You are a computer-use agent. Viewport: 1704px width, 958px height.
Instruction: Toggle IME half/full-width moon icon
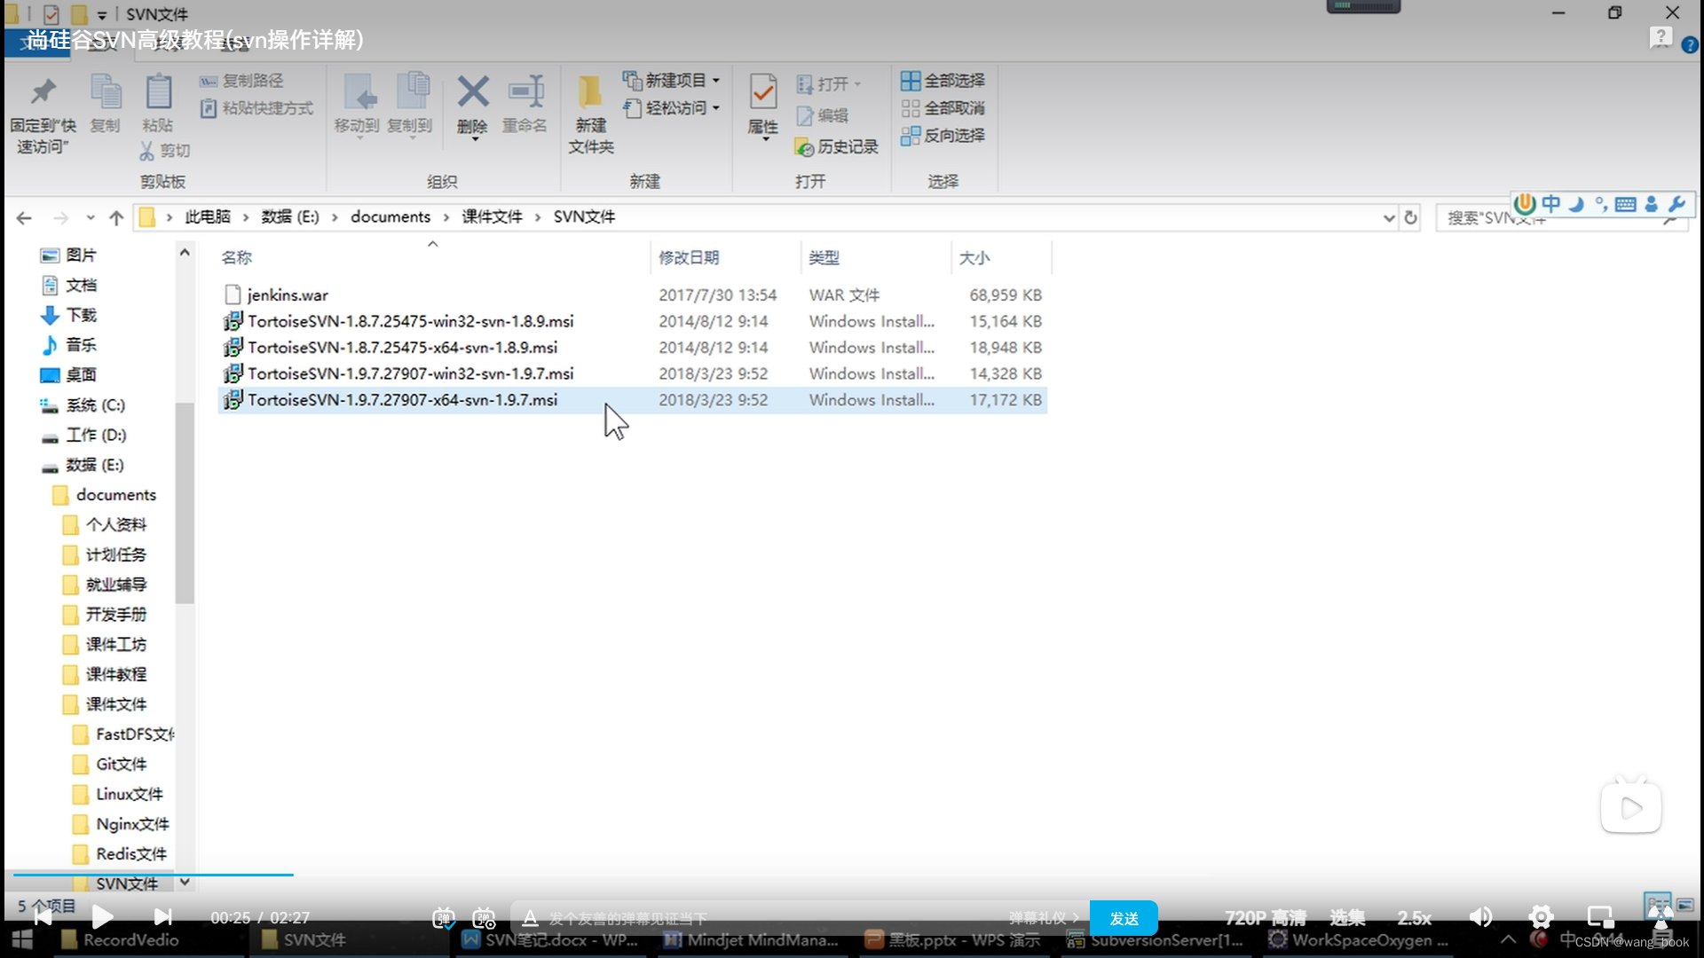pos(1576,204)
